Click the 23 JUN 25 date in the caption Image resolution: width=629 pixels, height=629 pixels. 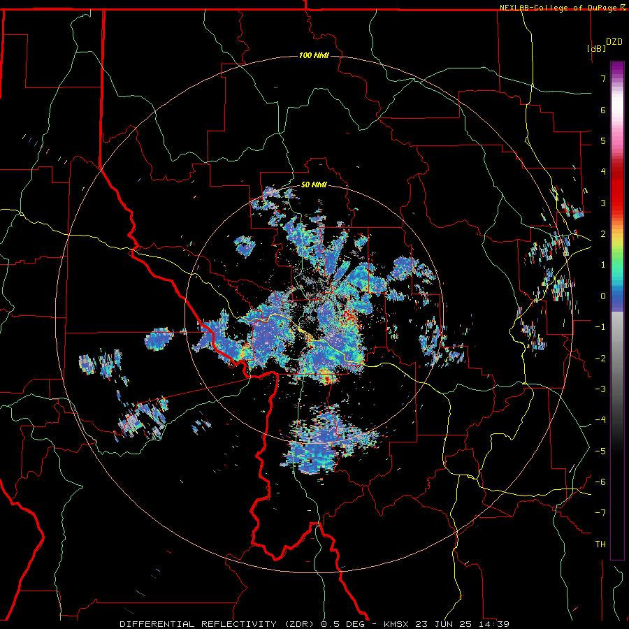point(443,624)
